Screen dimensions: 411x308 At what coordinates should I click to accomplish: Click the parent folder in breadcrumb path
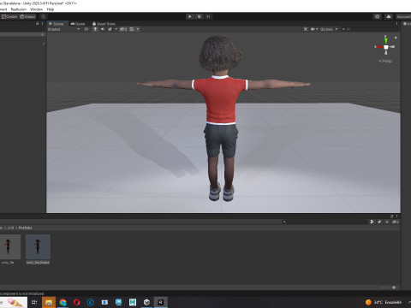pos(10,228)
